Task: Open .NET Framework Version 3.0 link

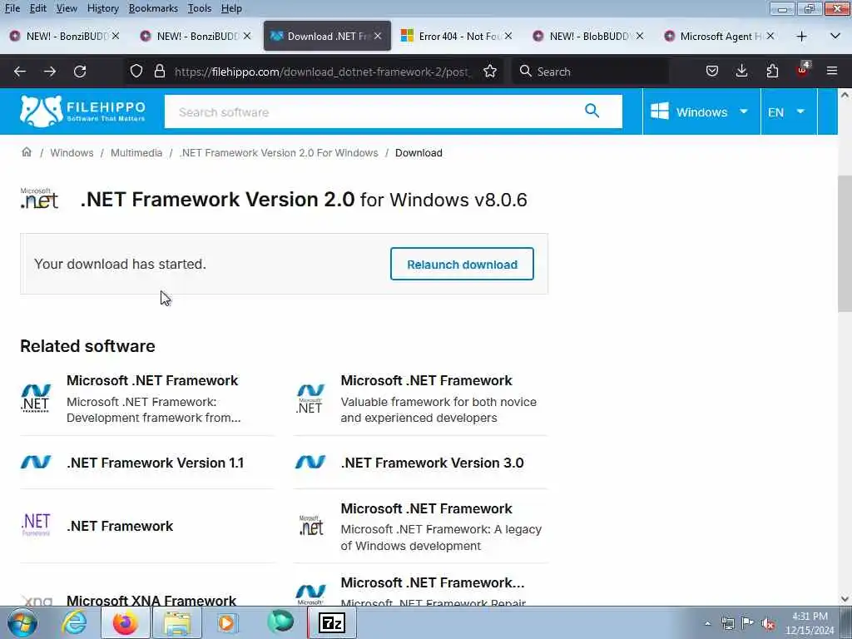Action: click(433, 463)
